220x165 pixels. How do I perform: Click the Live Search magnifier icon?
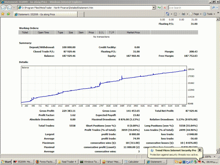(213, 8)
